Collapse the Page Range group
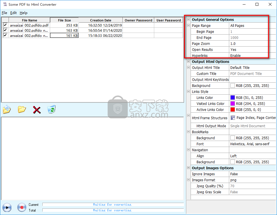Viewport: 277px width, 215px height. [x=189, y=25]
